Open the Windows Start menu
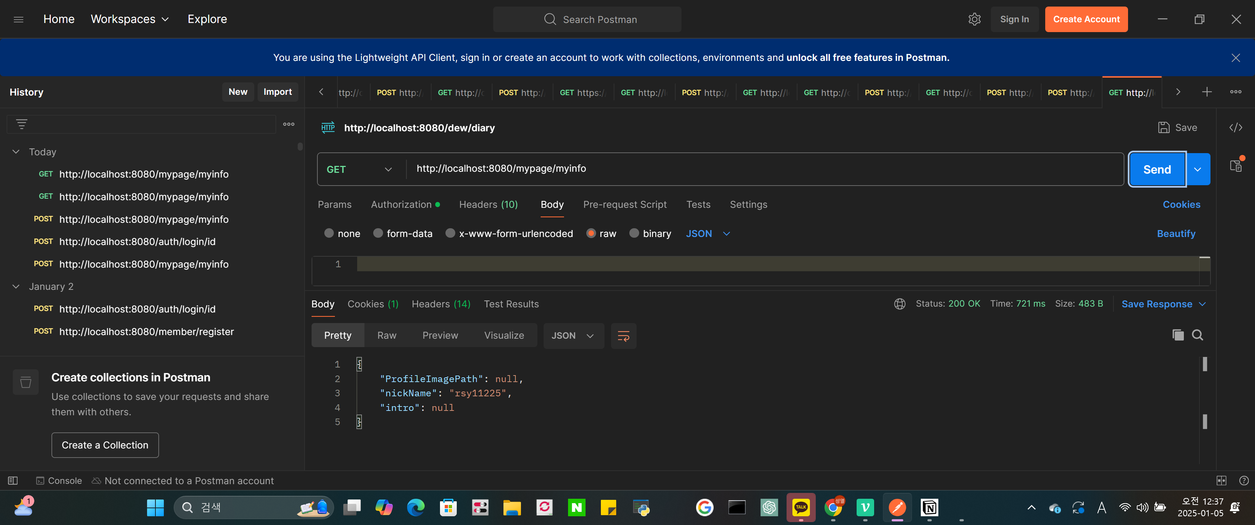The height and width of the screenshot is (525, 1255). 155,507
